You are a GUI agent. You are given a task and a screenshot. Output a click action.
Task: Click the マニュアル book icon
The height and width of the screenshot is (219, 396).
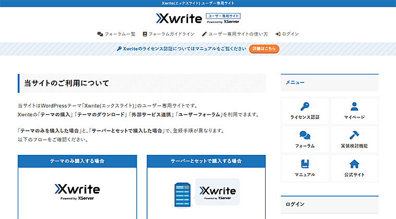[x=305, y=164]
